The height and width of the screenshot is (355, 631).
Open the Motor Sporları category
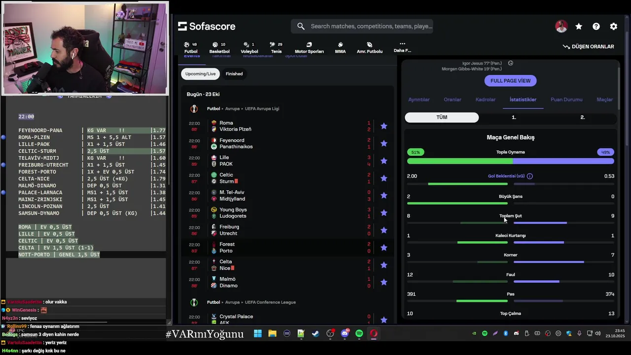[x=309, y=48]
